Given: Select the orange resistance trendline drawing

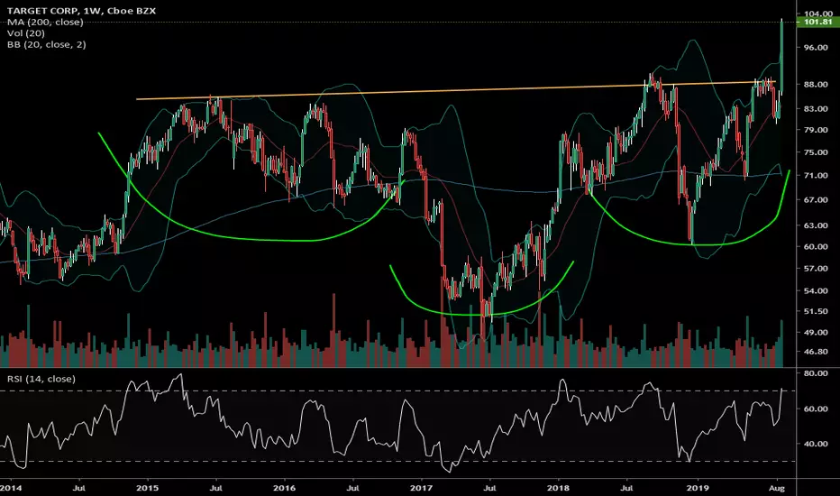Looking at the screenshot, I should [455, 90].
